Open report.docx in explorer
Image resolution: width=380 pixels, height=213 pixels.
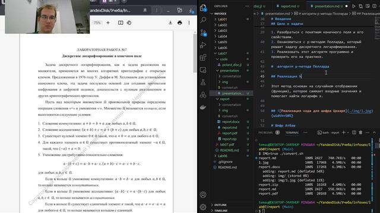point(230,122)
